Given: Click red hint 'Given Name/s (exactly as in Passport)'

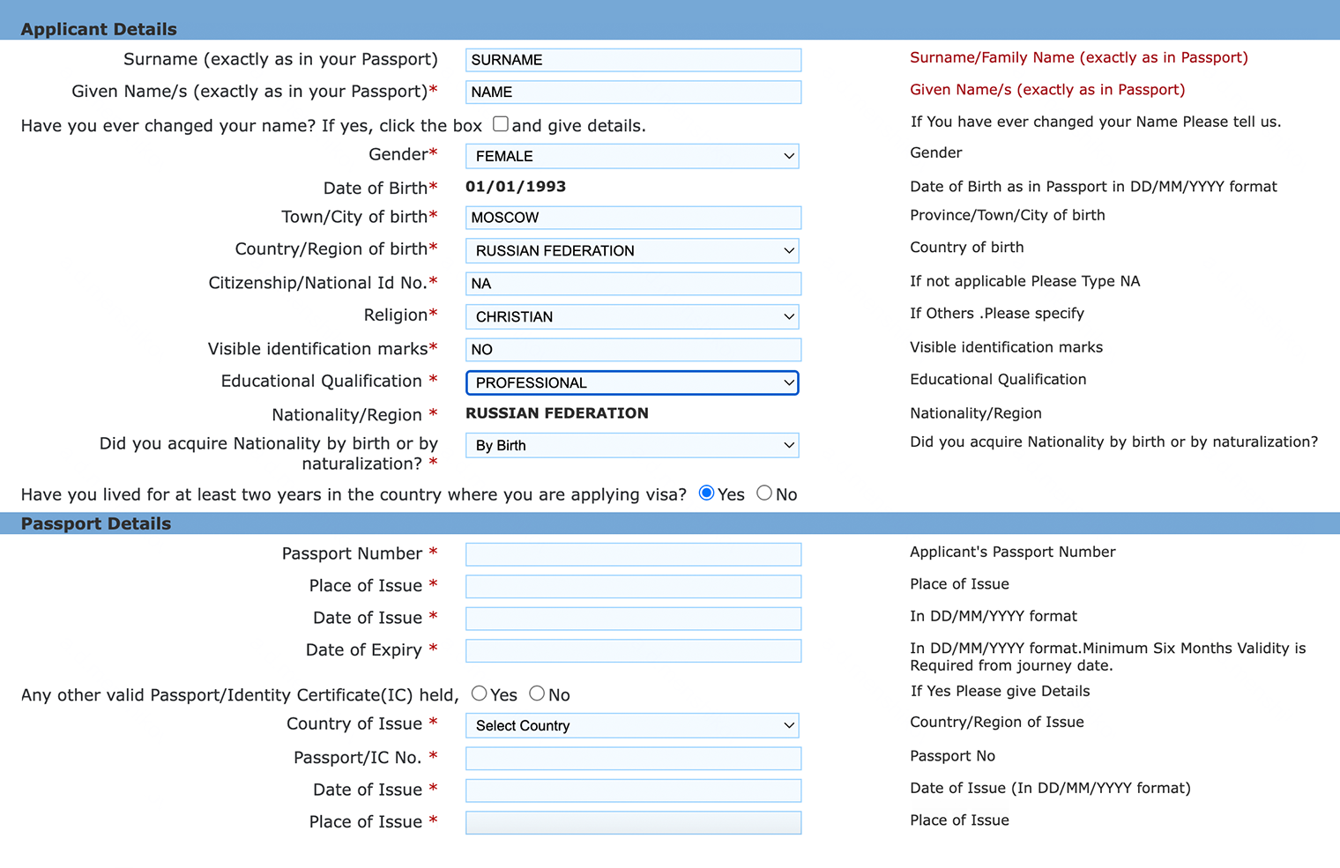Looking at the screenshot, I should click(1047, 89).
